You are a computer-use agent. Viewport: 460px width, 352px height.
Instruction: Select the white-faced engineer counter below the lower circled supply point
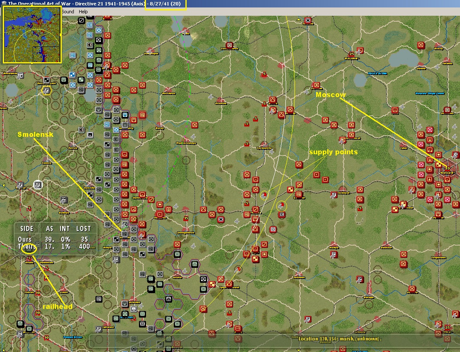tap(282, 215)
